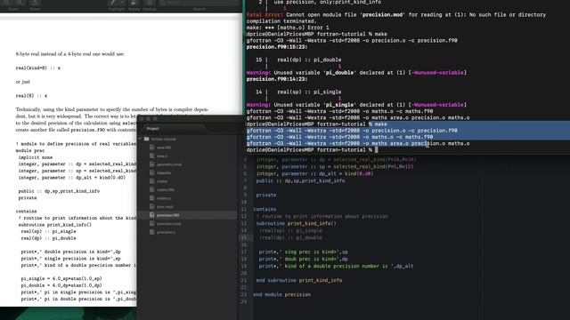This screenshot has height=320, width=570.
Task: Open maths.f90 in the tree
Action: pos(166,189)
